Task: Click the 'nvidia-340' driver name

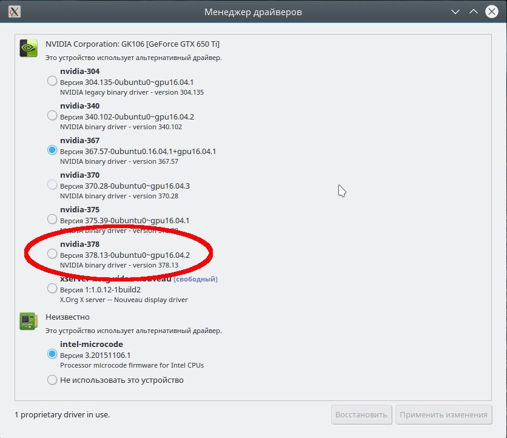Action: 80,106
